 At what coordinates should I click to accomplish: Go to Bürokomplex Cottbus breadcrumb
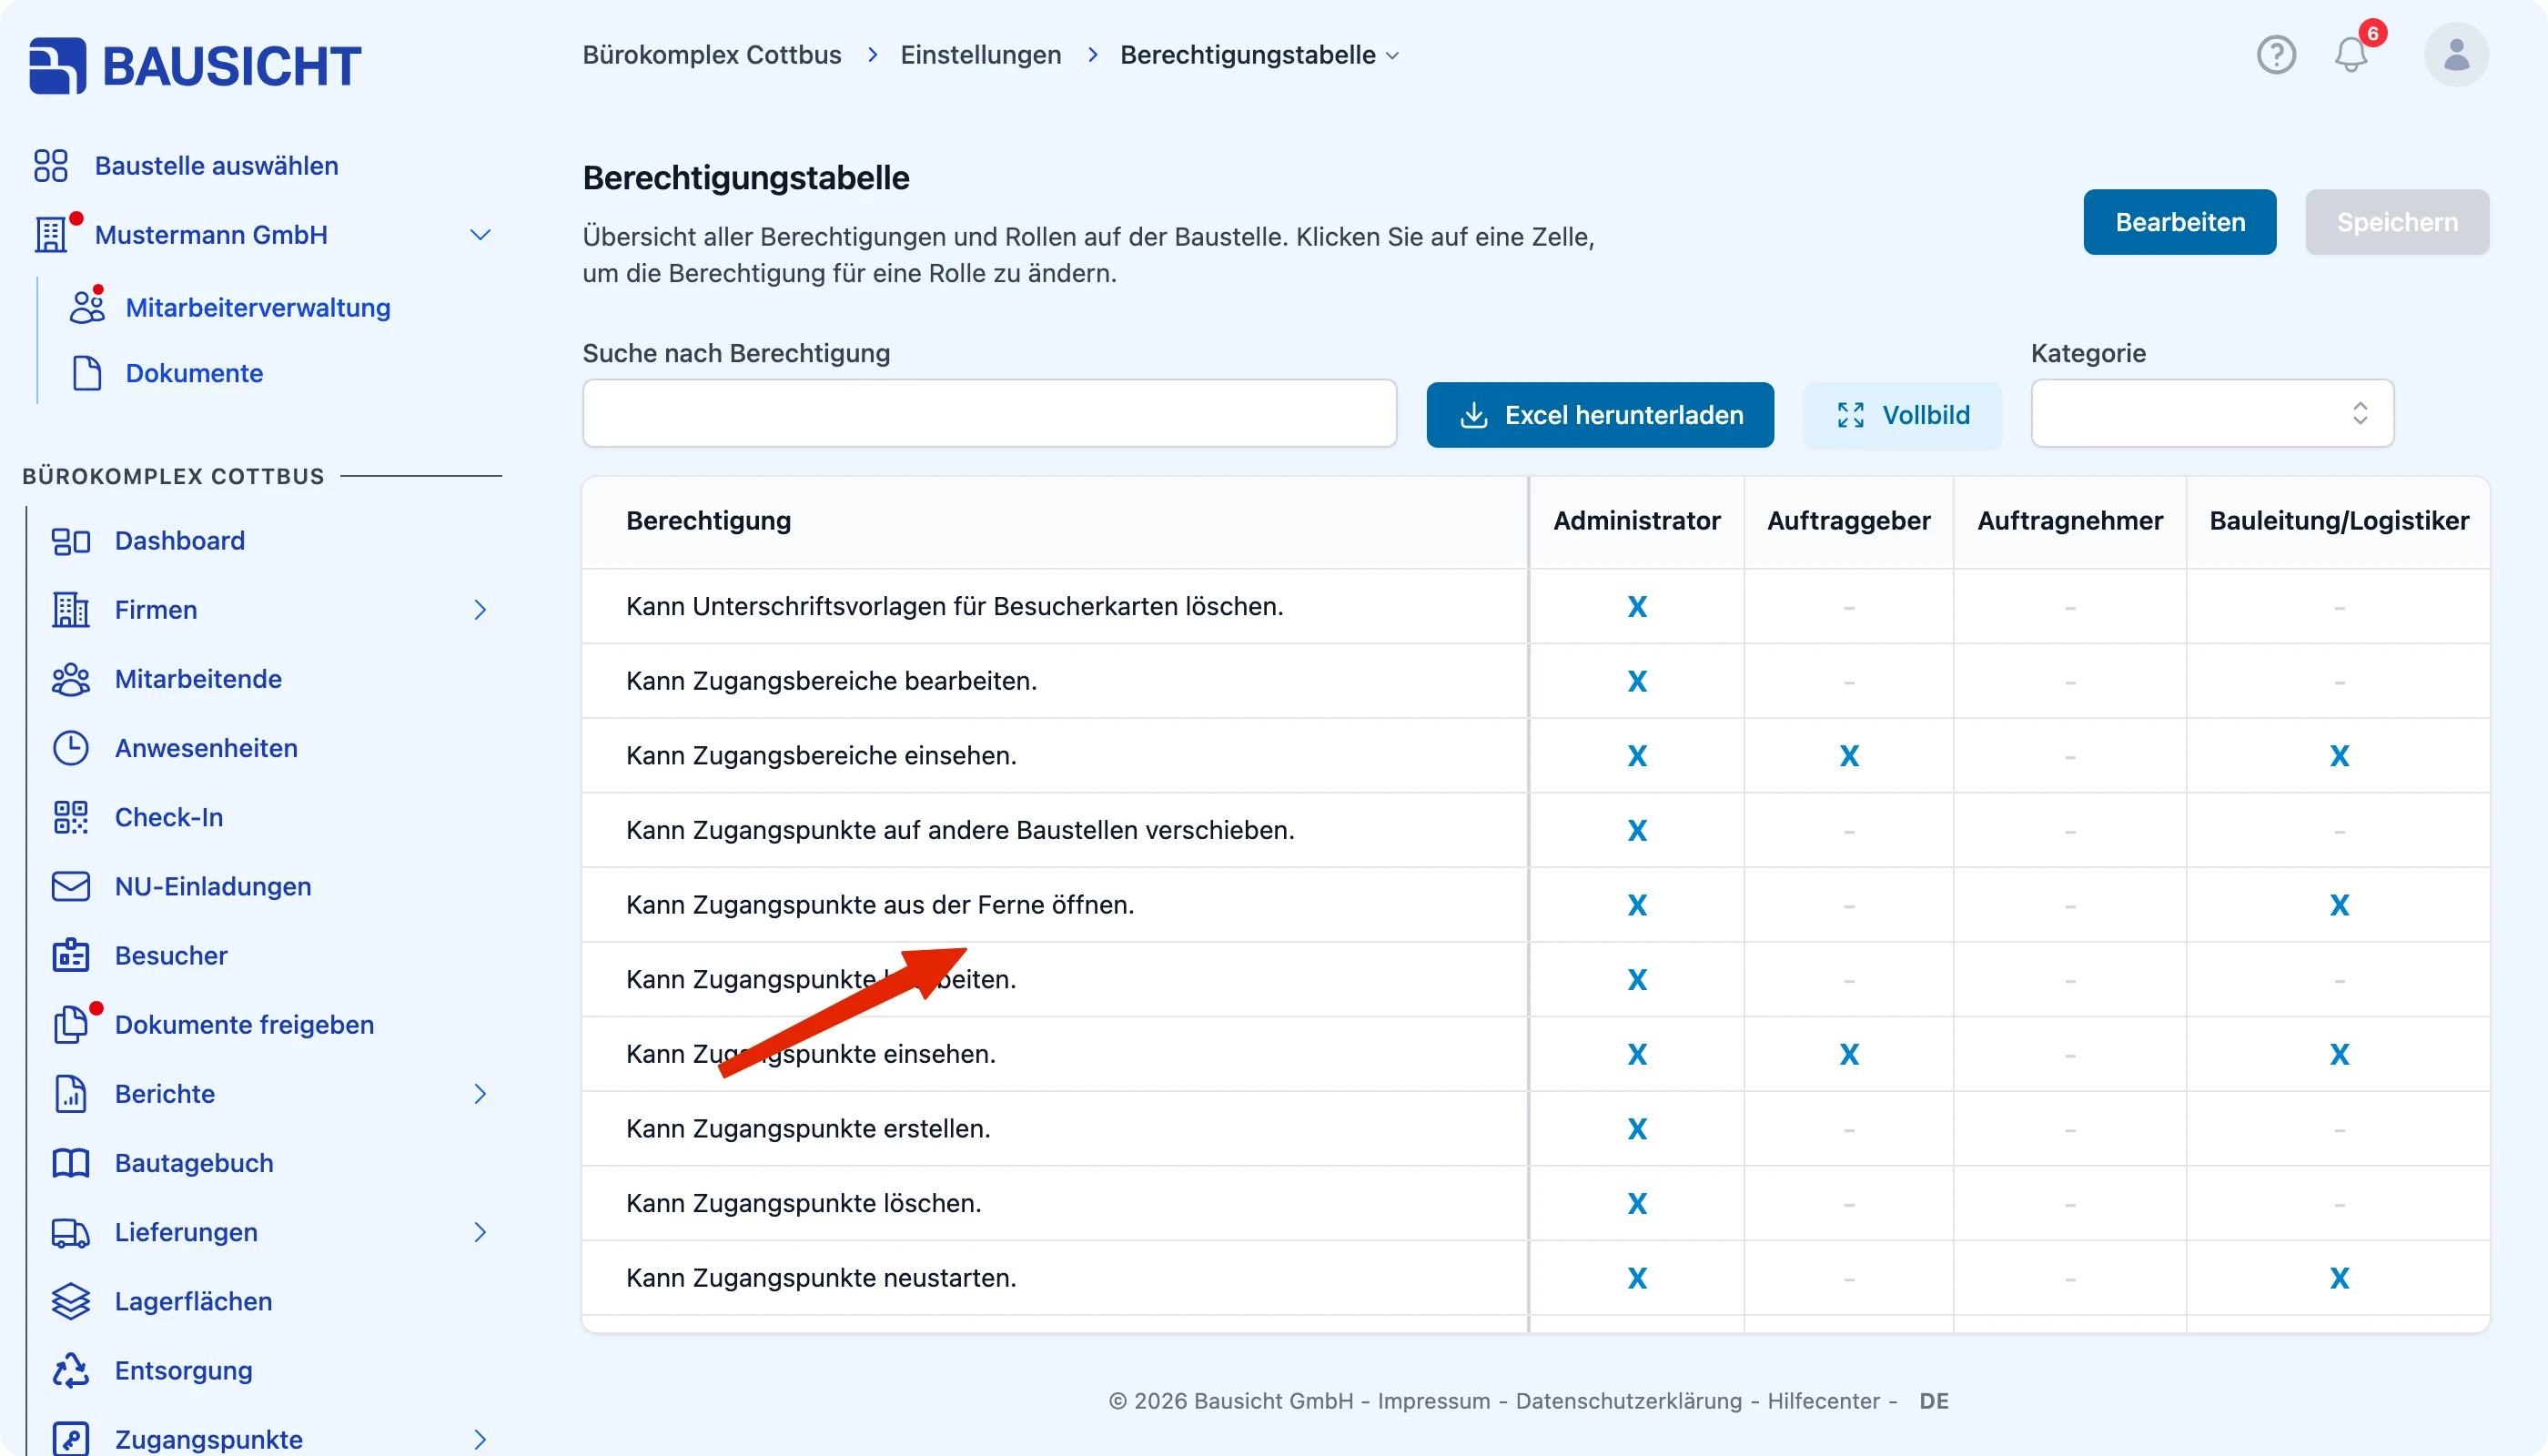pyautogui.click(x=712, y=55)
